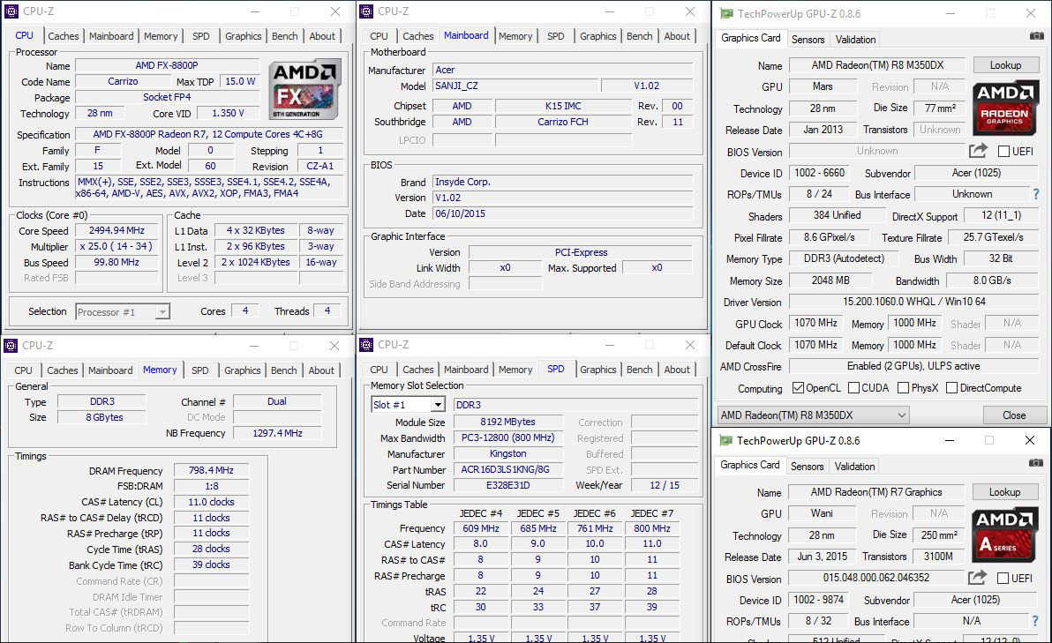The width and height of the screenshot is (1052, 643).
Task: Click the Bus Interface question mark in the R8 M350DX window
Action: tap(1036, 194)
